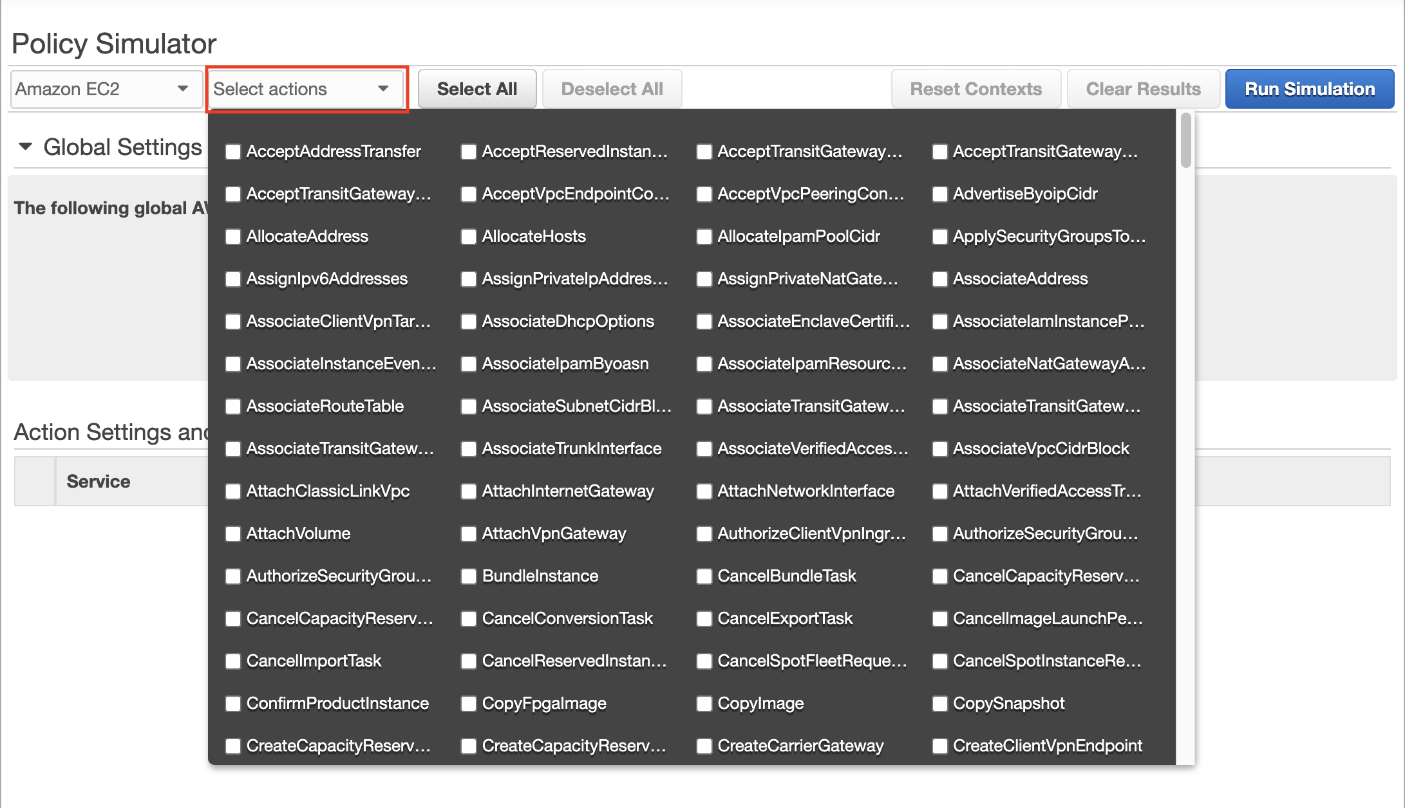1405x808 pixels.
Task: Collapse the Global Settings section
Action: click(26, 147)
